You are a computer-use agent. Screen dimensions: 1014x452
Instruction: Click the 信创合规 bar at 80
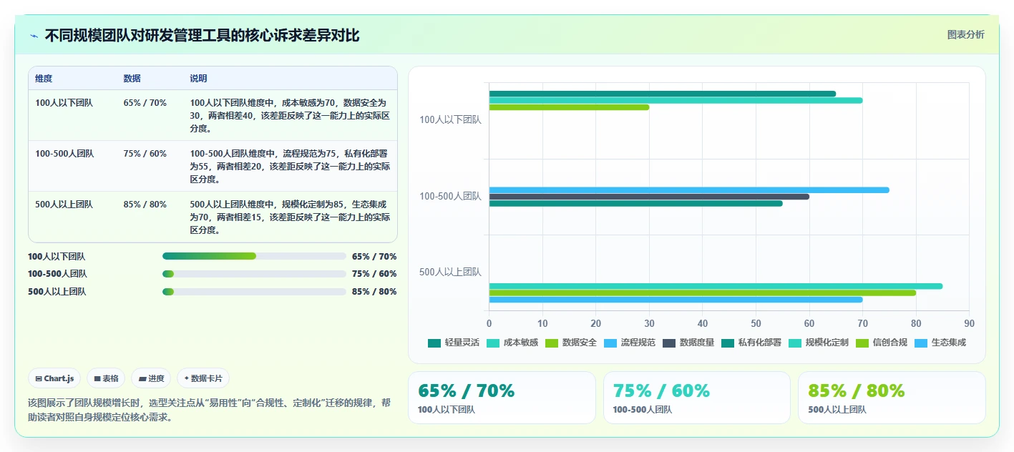(x=703, y=293)
